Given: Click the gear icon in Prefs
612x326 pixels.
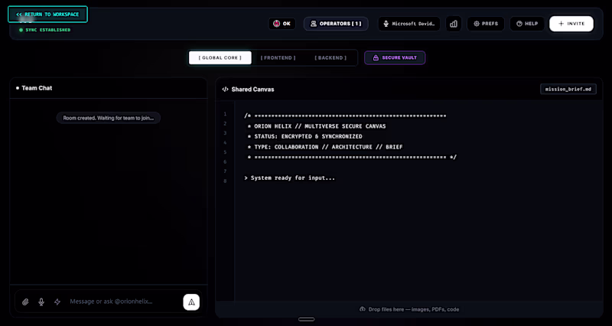Looking at the screenshot, I should 476,24.
